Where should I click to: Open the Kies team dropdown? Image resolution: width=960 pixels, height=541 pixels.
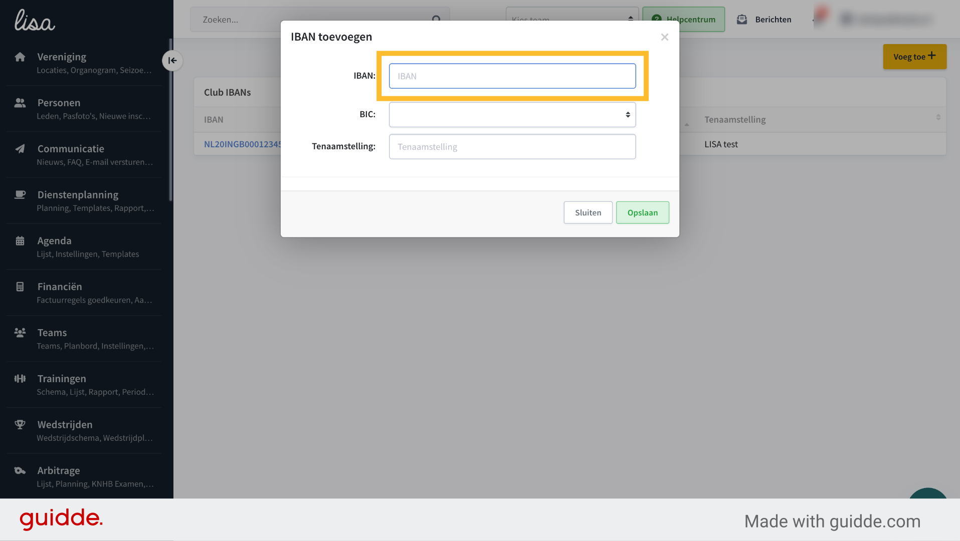pyautogui.click(x=572, y=19)
